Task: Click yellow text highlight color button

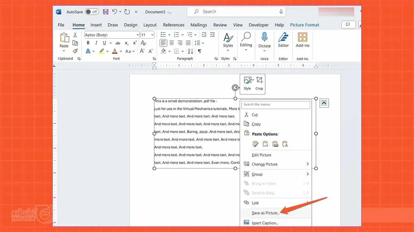Action: (x=102, y=51)
